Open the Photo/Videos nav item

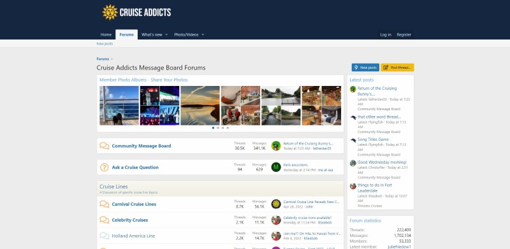point(186,34)
